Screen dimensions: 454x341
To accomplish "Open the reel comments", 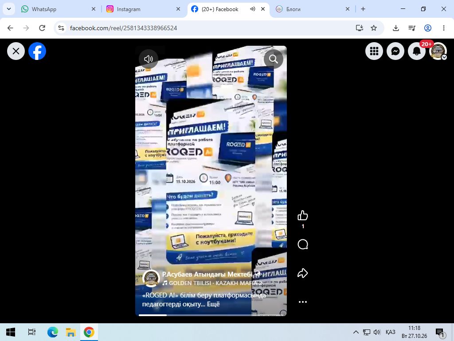I will 302,245.
